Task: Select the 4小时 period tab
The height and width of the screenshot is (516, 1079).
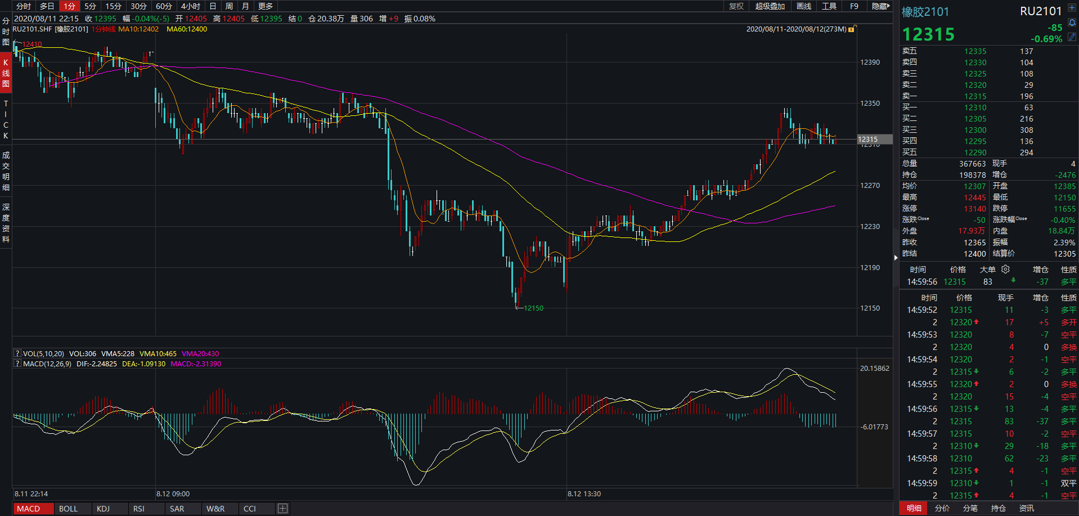Action: click(191, 6)
